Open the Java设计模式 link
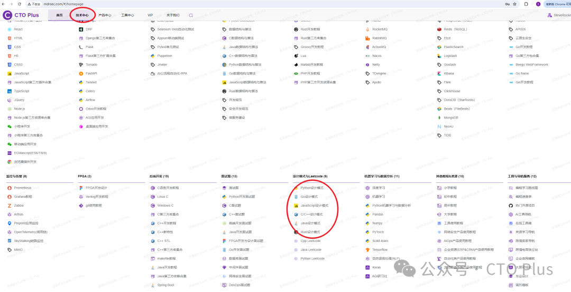571x292 pixels. click(x=311, y=223)
